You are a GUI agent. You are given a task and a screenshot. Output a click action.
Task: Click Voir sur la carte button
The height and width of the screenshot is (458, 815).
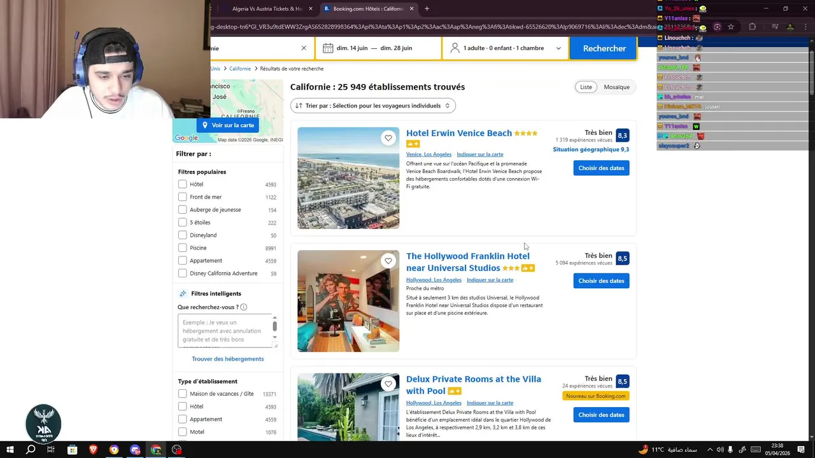[x=228, y=125]
